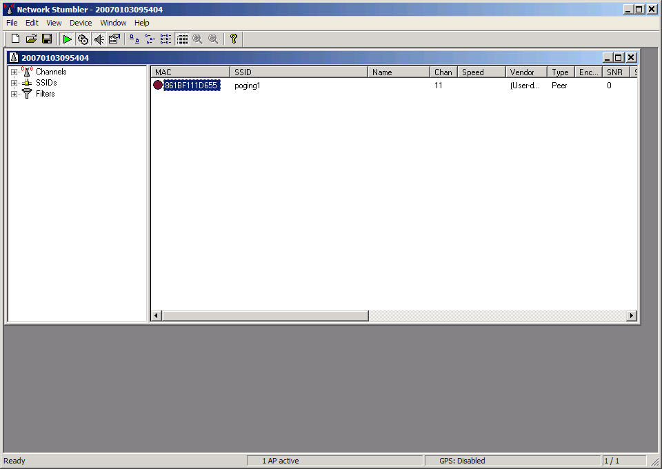The image size is (662, 469).
Task: Expand the SSIDs tree node
Action: coord(14,83)
